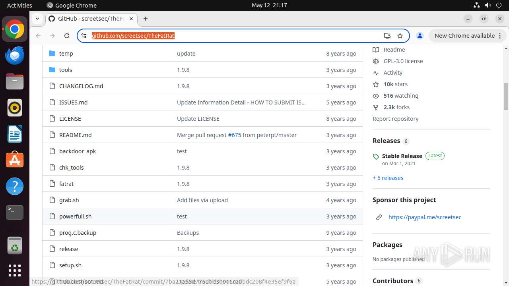Open the temp folder
The image size is (509, 286).
point(66,54)
